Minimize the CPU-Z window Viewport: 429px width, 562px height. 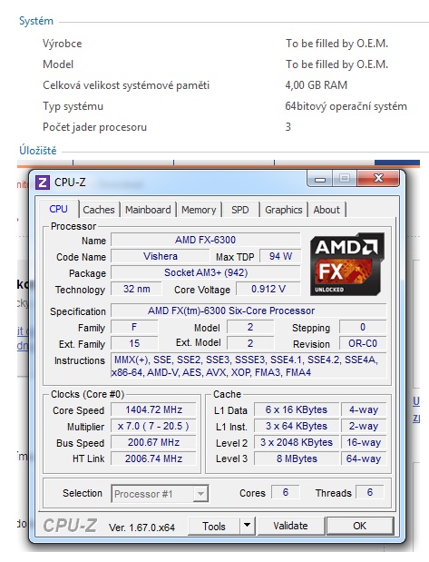point(320,179)
